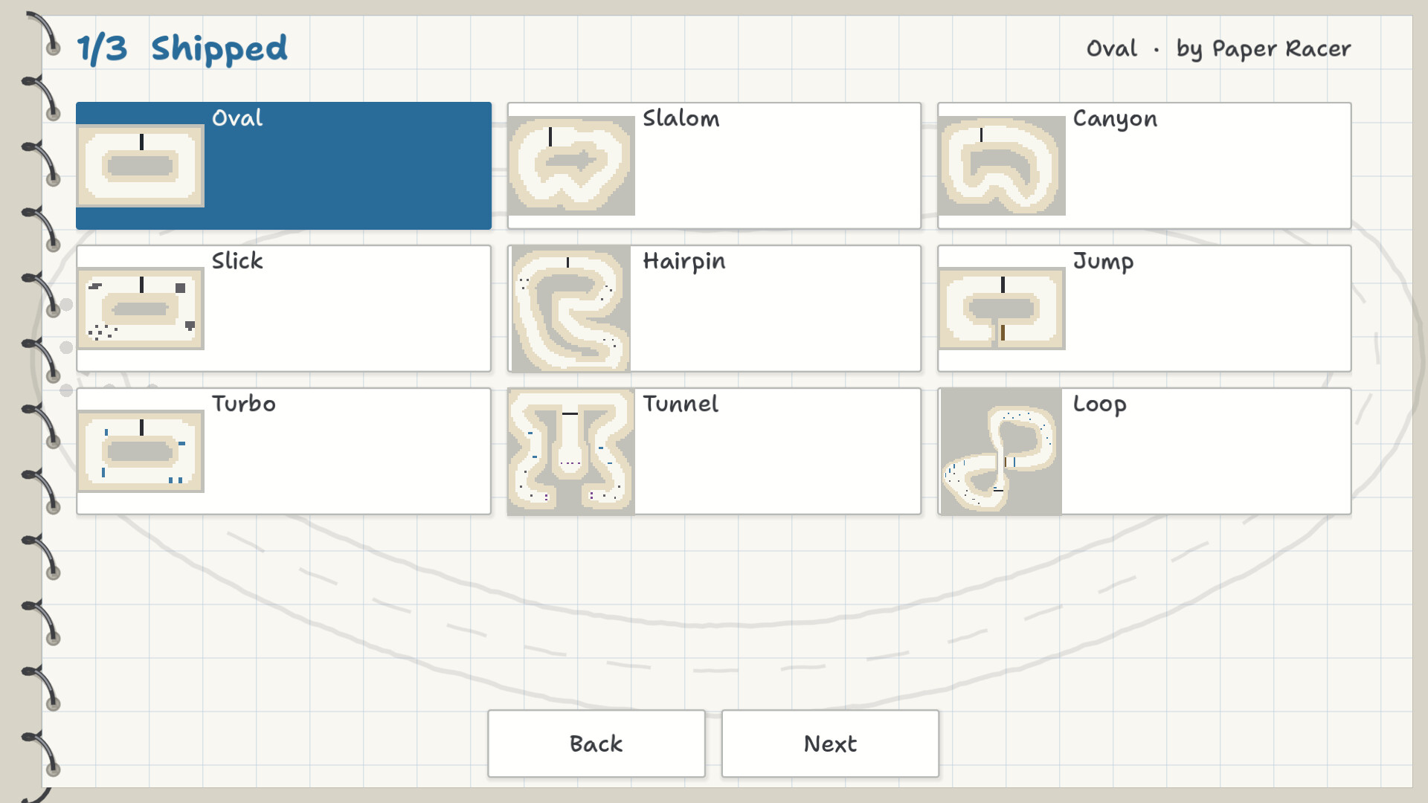
Task: Click the Tunnel track title text
Action: (x=681, y=404)
